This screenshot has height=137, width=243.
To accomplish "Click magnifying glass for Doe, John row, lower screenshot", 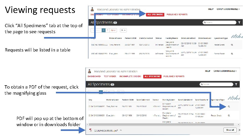I will point(229,116).
